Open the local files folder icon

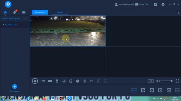pyautogui.click(x=156, y=4)
